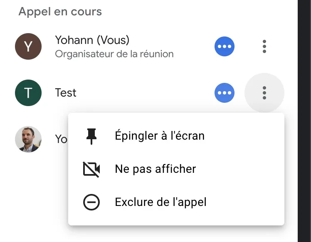Select "Épingler à l'écran" from the menu

160,136
